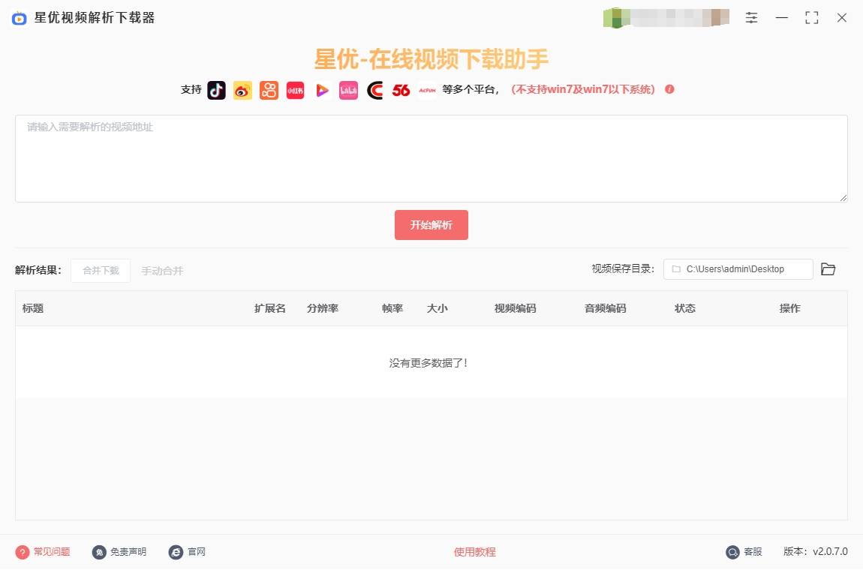
Task: Click the Xiaohongshu red icon
Action: (x=295, y=90)
